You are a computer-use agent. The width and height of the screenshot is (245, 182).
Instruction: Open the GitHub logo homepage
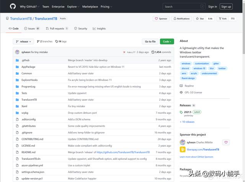click(x=13, y=7)
